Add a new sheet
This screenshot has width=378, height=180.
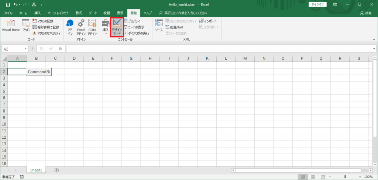56,170
